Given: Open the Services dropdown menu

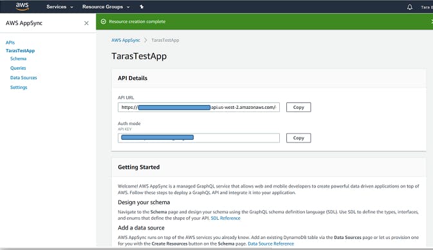Looking at the screenshot, I should (x=60, y=6).
